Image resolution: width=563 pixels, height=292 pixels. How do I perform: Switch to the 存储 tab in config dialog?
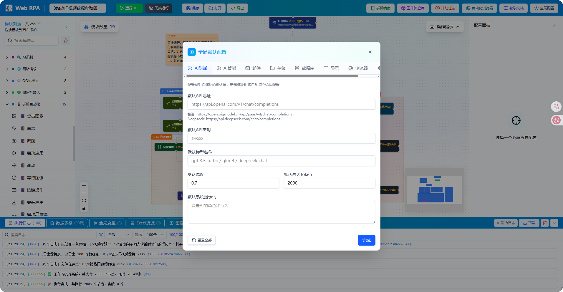(278, 68)
